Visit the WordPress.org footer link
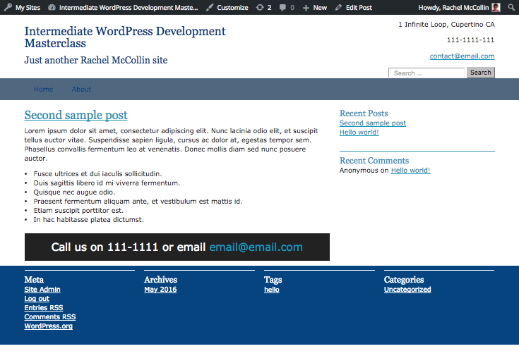The image size is (519, 351). (x=48, y=326)
